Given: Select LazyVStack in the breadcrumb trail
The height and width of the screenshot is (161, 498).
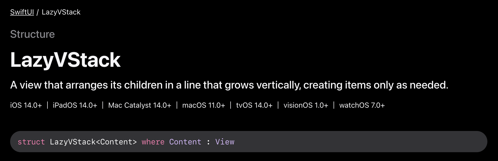Looking at the screenshot, I should (x=61, y=12).
